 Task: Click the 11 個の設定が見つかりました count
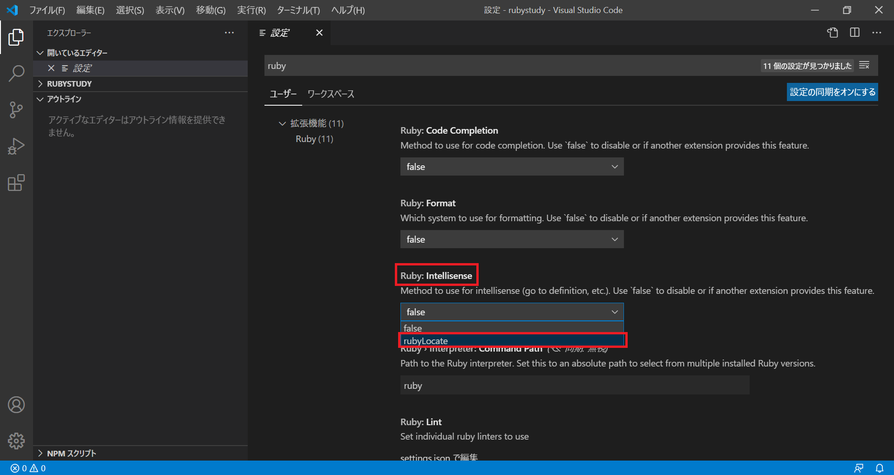tap(807, 66)
